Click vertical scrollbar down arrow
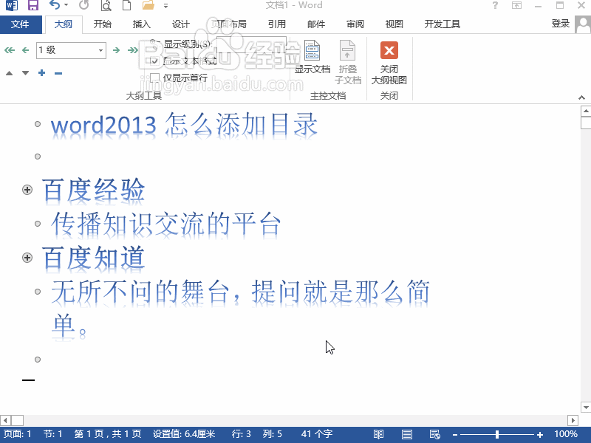The image size is (591, 443). pos(586,408)
